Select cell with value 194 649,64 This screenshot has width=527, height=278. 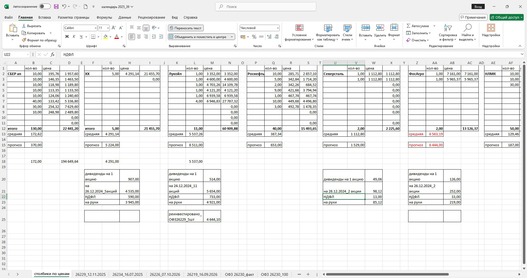(x=69, y=161)
